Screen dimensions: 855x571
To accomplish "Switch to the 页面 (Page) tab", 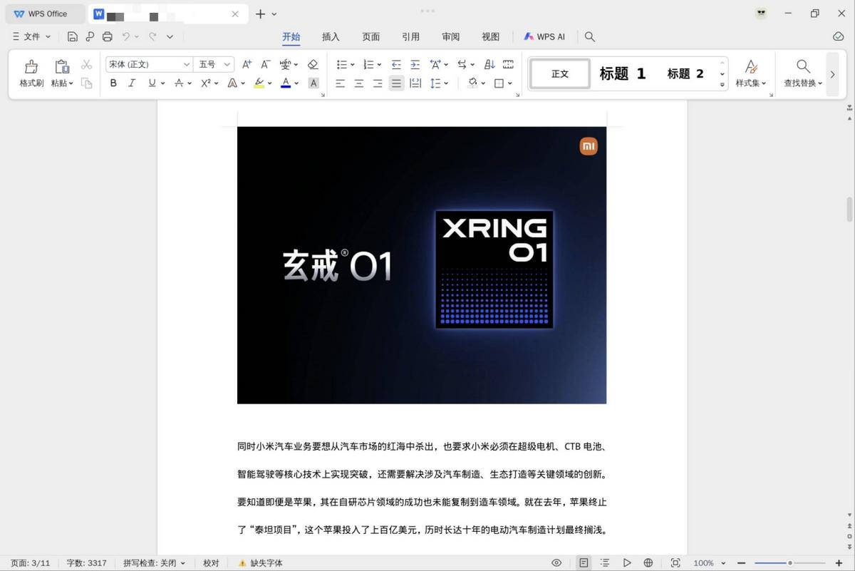I will pyautogui.click(x=370, y=36).
